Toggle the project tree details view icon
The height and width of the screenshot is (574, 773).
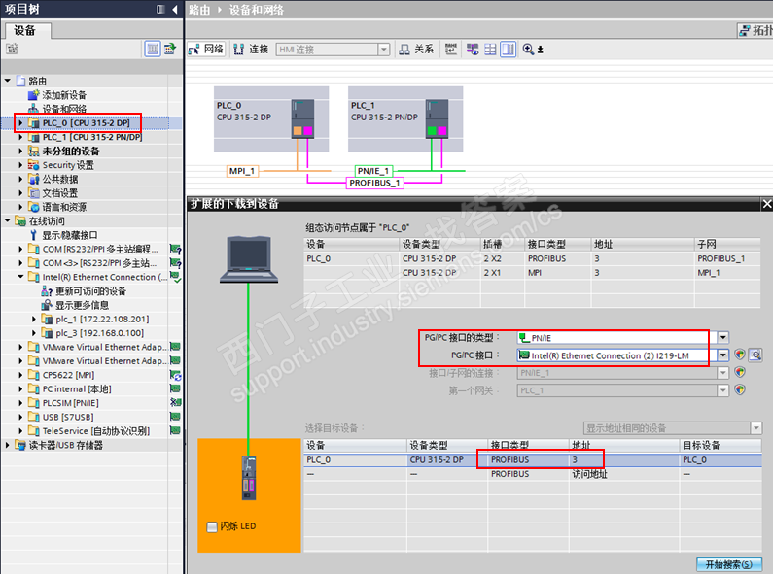(x=153, y=49)
